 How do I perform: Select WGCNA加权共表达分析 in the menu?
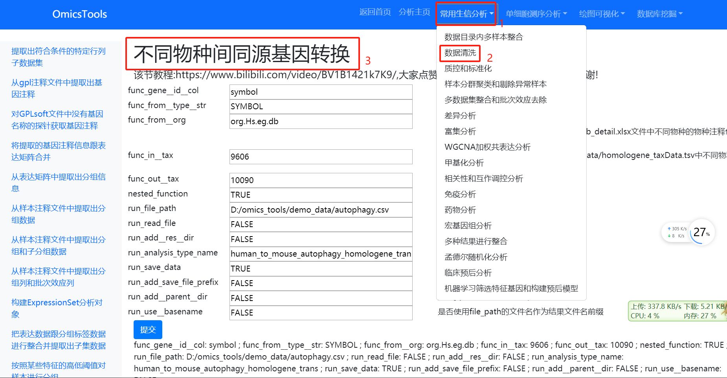point(487,147)
